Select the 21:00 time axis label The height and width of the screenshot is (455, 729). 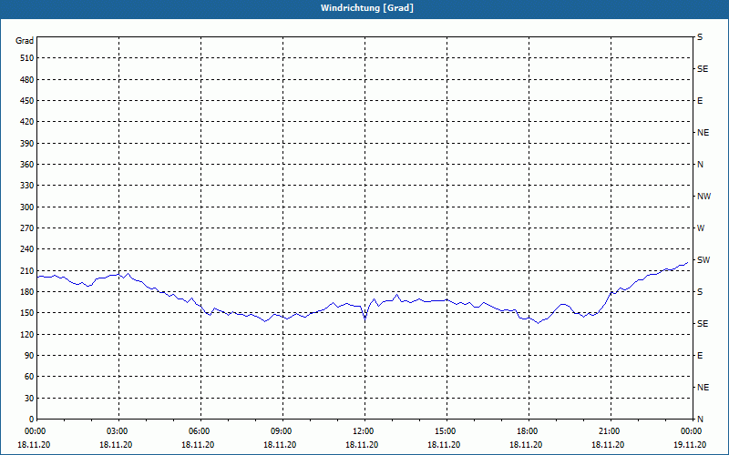pyautogui.click(x=611, y=431)
